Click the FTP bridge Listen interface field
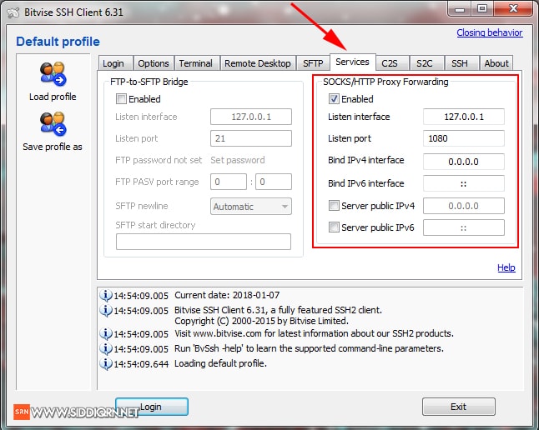This screenshot has height=430, width=539. (251, 117)
